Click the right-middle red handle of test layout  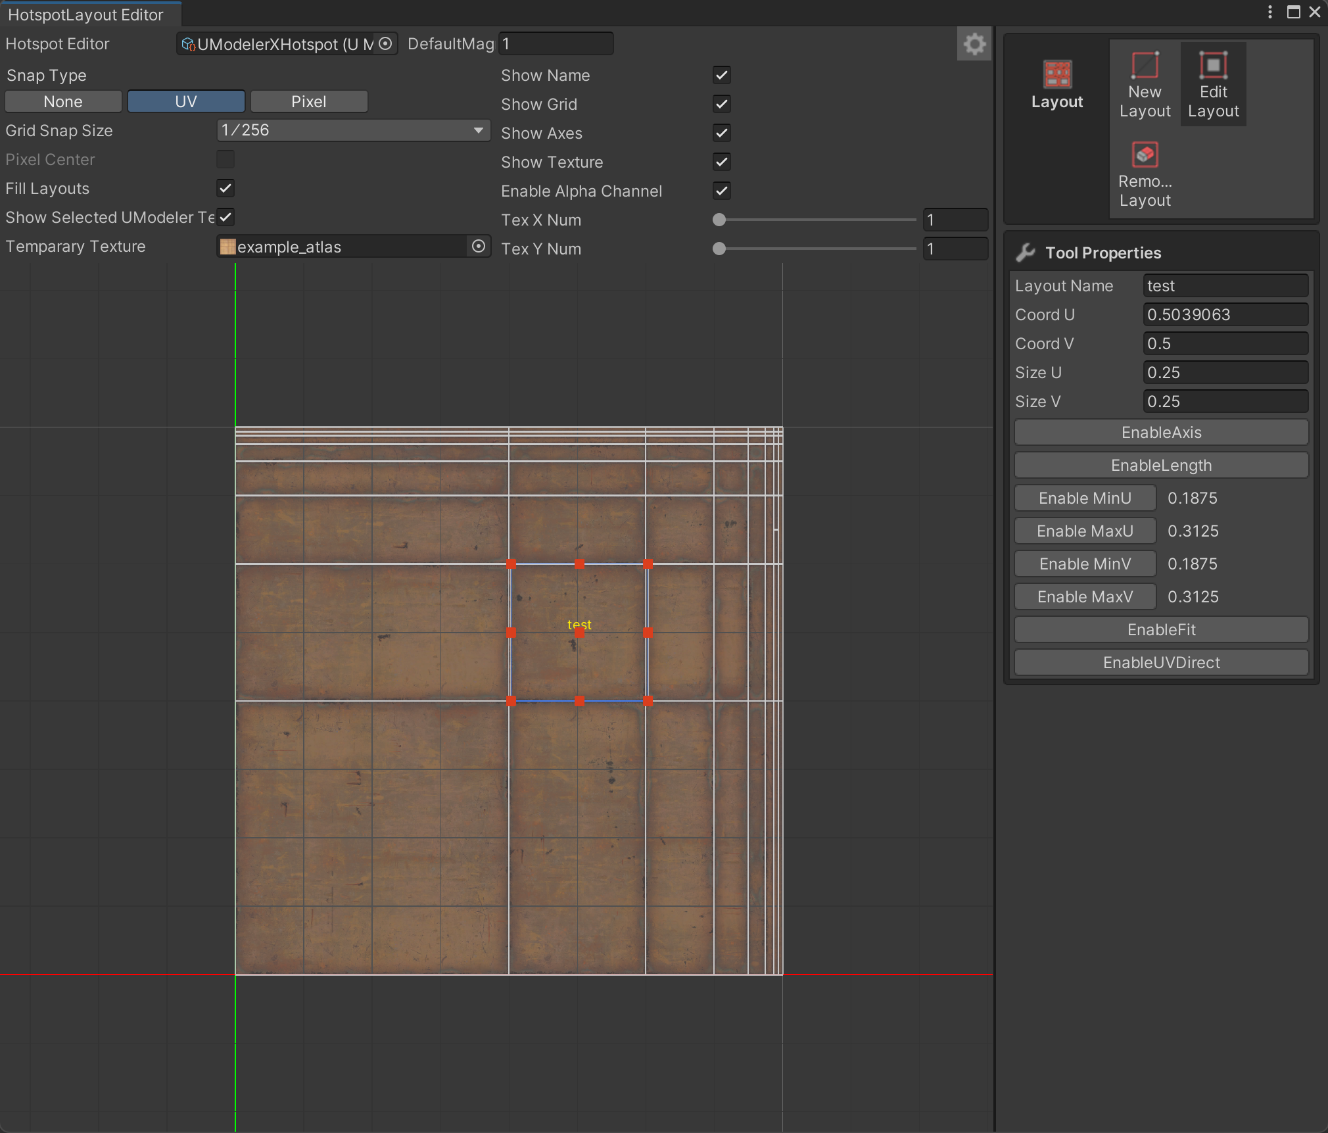tap(648, 633)
